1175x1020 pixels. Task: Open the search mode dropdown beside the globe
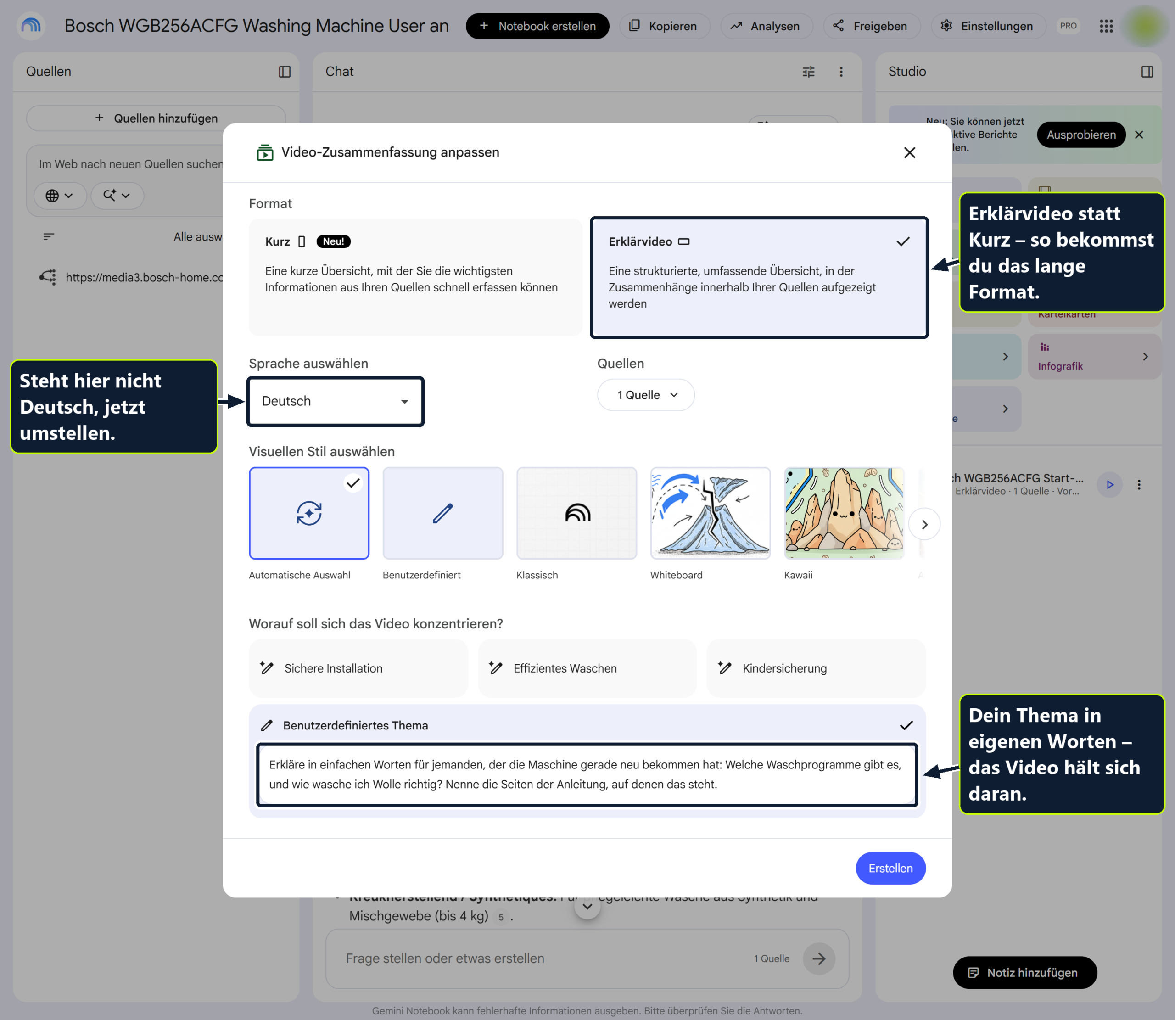click(x=117, y=196)
